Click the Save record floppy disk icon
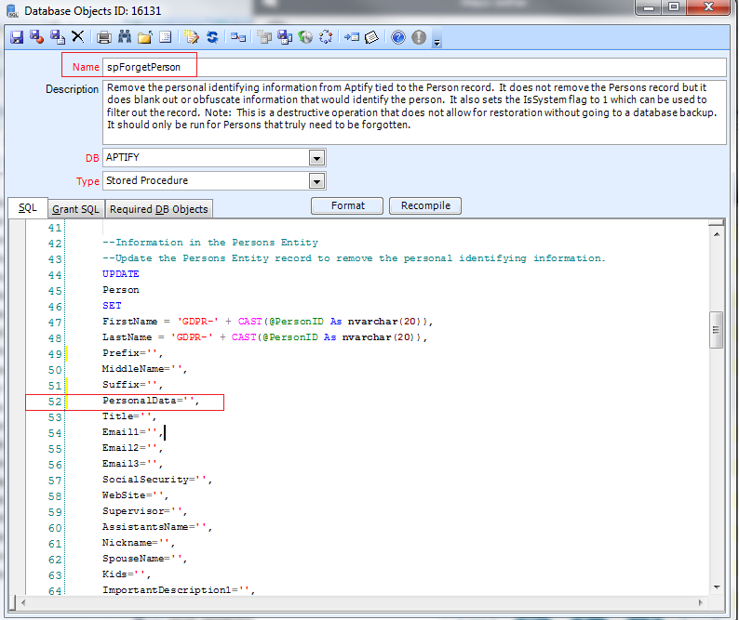Viewport: 739px width, 620px height. pos(17,37)
